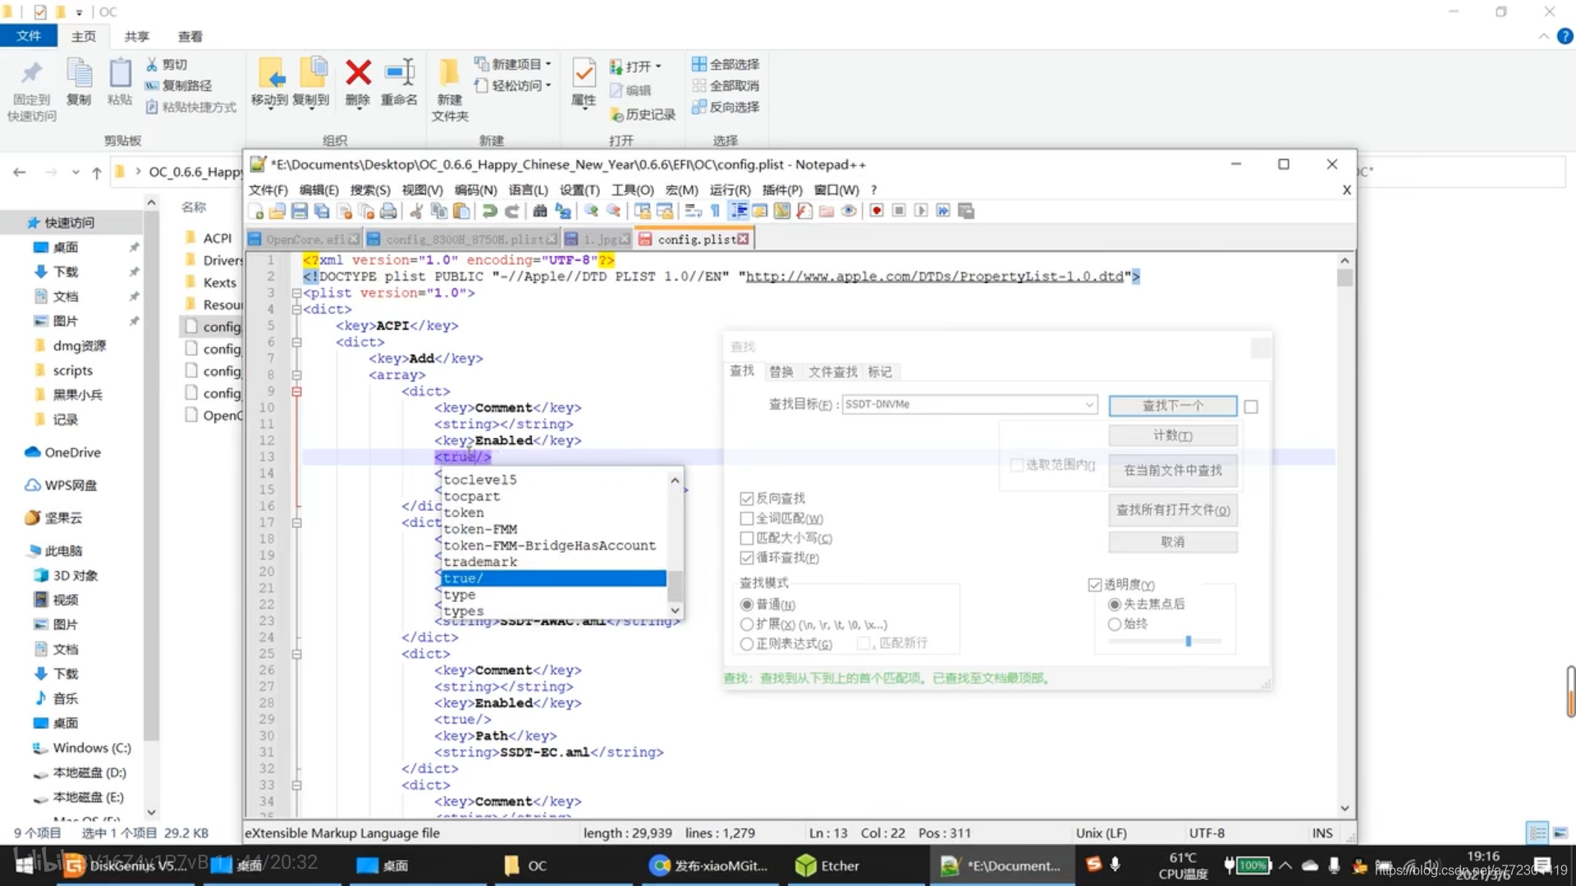This screenshot has height=886, width=1576.
Task: Select 失去焦点后 transparency radio
Action: [x=1114, y=605]
